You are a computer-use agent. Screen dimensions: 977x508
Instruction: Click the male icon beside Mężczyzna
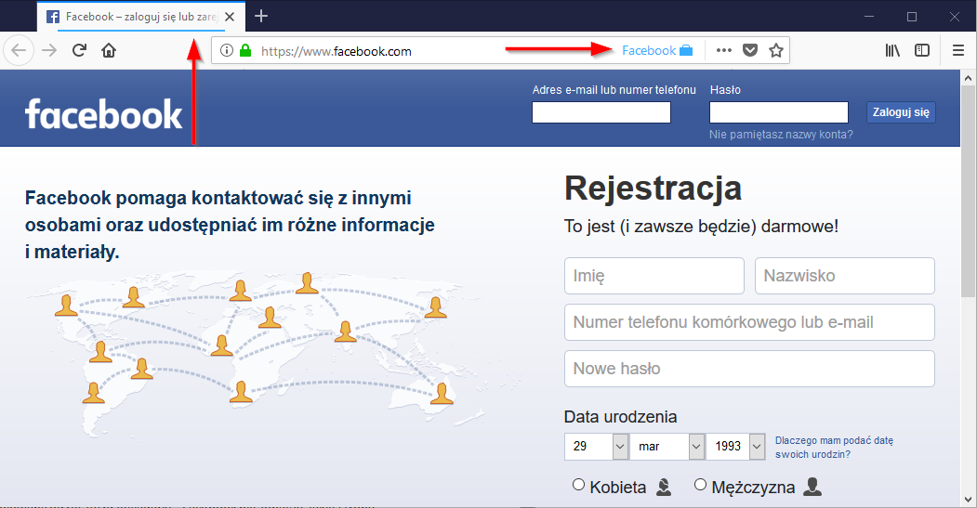click(812, 487)
